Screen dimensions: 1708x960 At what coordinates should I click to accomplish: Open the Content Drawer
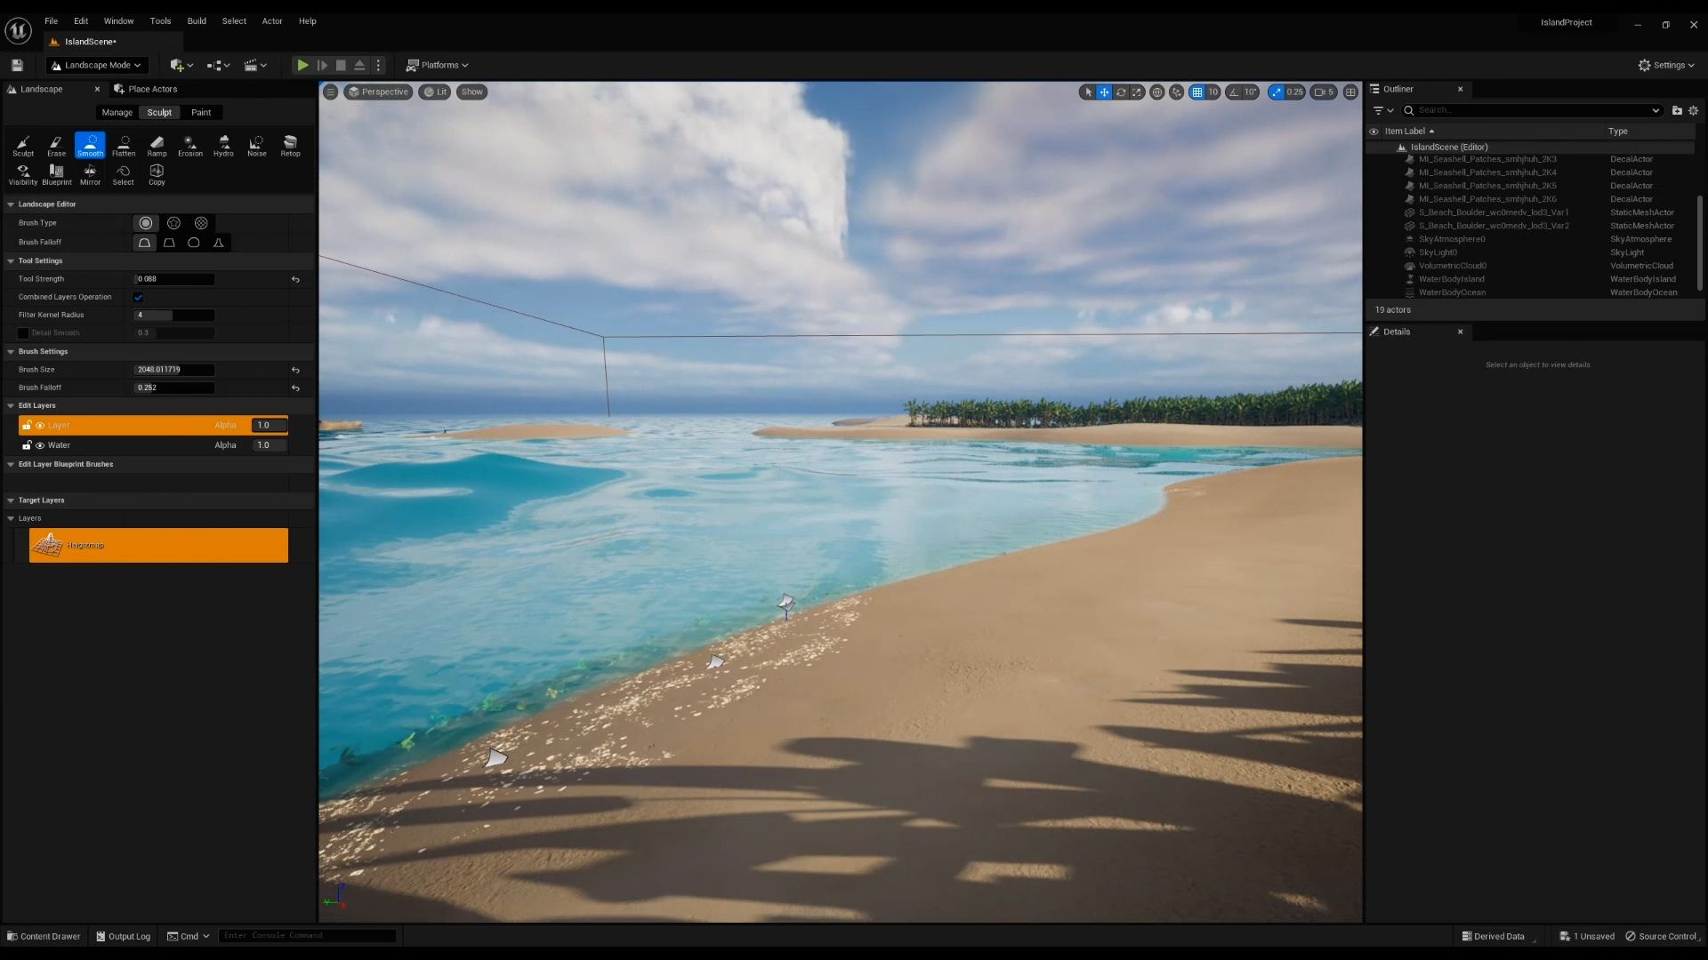[44, 936]
